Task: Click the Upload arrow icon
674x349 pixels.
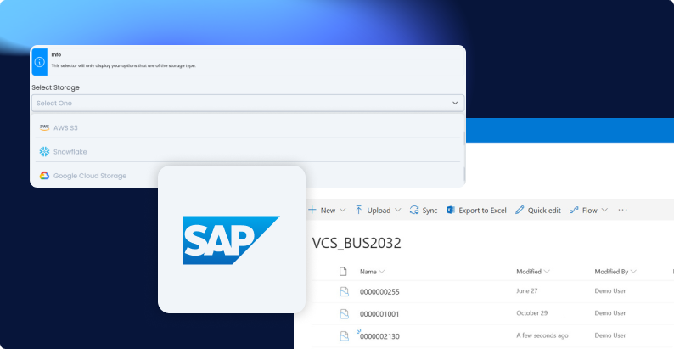Action: pyautogui.click(x=358, y=210)
